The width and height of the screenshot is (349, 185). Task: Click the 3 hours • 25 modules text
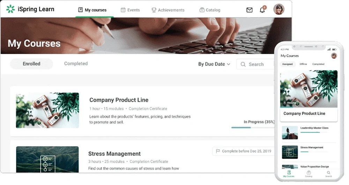pos(106,161)
